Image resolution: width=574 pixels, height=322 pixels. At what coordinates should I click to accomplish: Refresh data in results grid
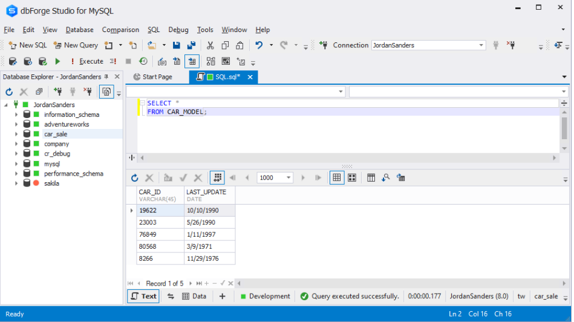pyautogui.click(x=135, y=178)
